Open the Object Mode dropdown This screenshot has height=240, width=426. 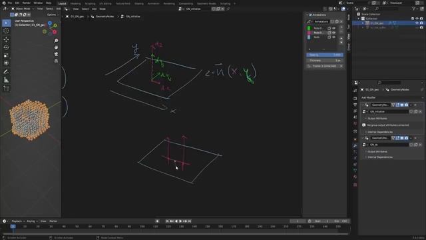22,9
